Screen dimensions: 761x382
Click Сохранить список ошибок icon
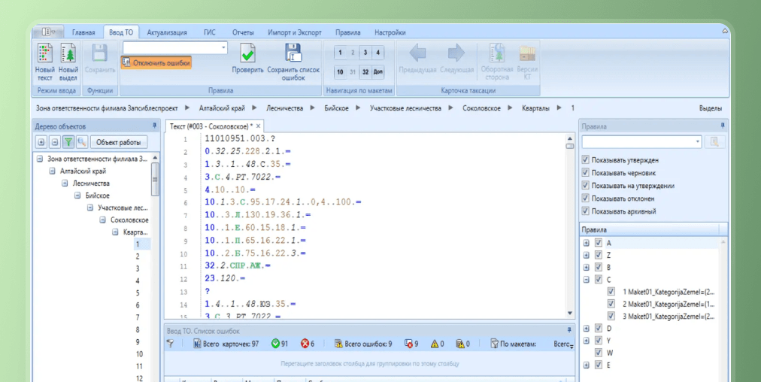click(293, 53)
